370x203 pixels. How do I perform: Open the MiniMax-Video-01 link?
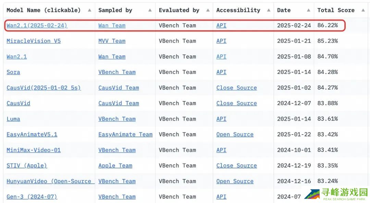(x=34, y=150)
